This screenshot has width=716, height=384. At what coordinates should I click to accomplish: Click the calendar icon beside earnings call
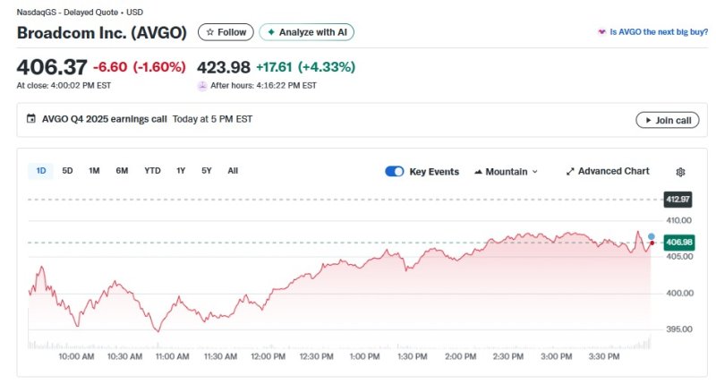31,119
